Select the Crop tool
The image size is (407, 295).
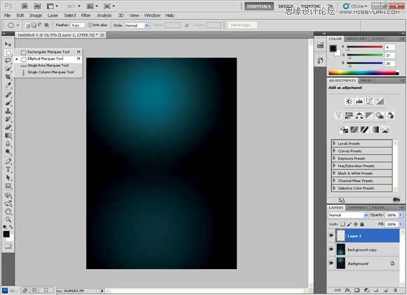[x=8, y=77]
